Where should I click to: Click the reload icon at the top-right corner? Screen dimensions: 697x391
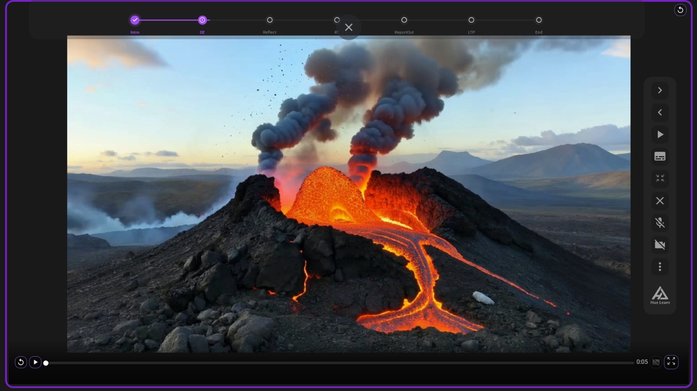[x=680, y=10]
